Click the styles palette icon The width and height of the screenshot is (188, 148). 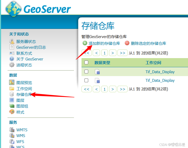click(x=12, y=112)
